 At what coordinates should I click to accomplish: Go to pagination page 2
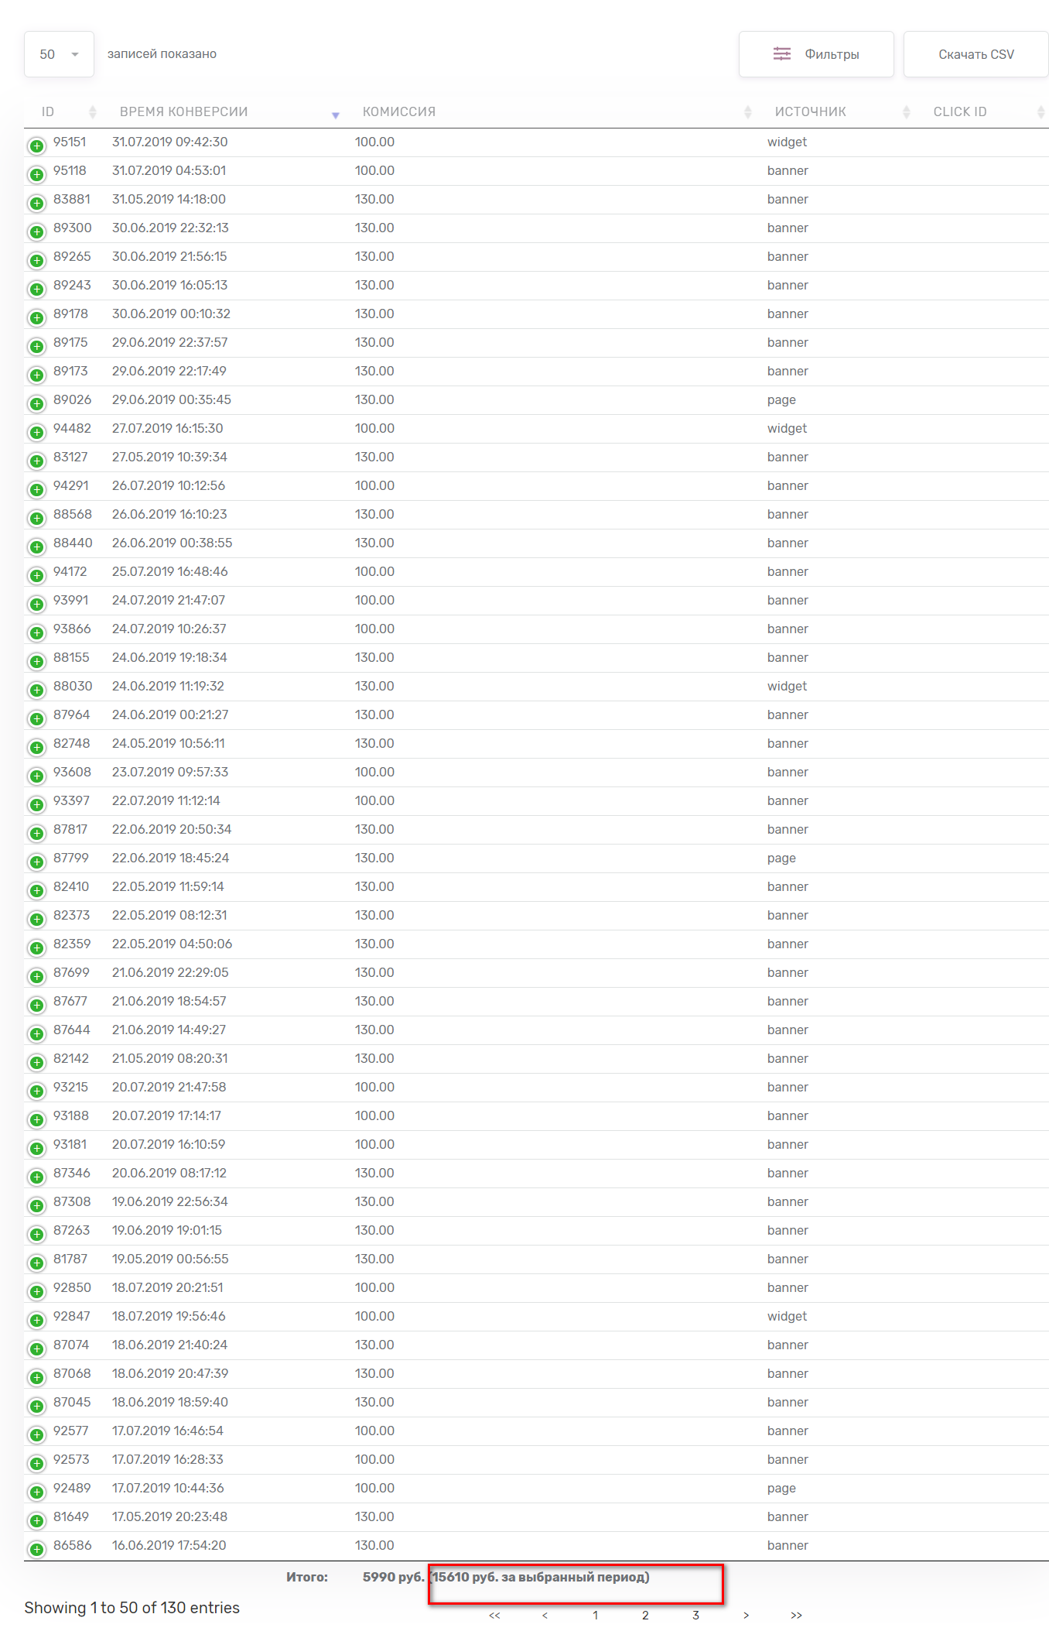coord(645,1615)
